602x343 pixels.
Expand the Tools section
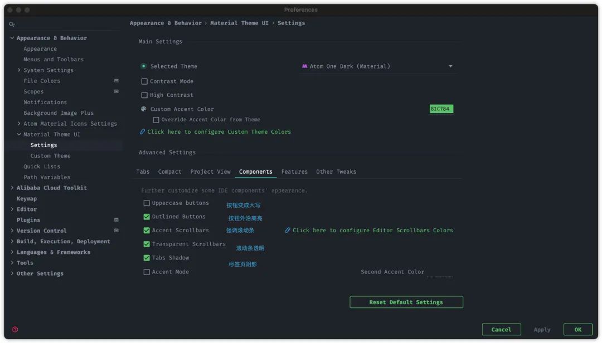coord(12,263)
